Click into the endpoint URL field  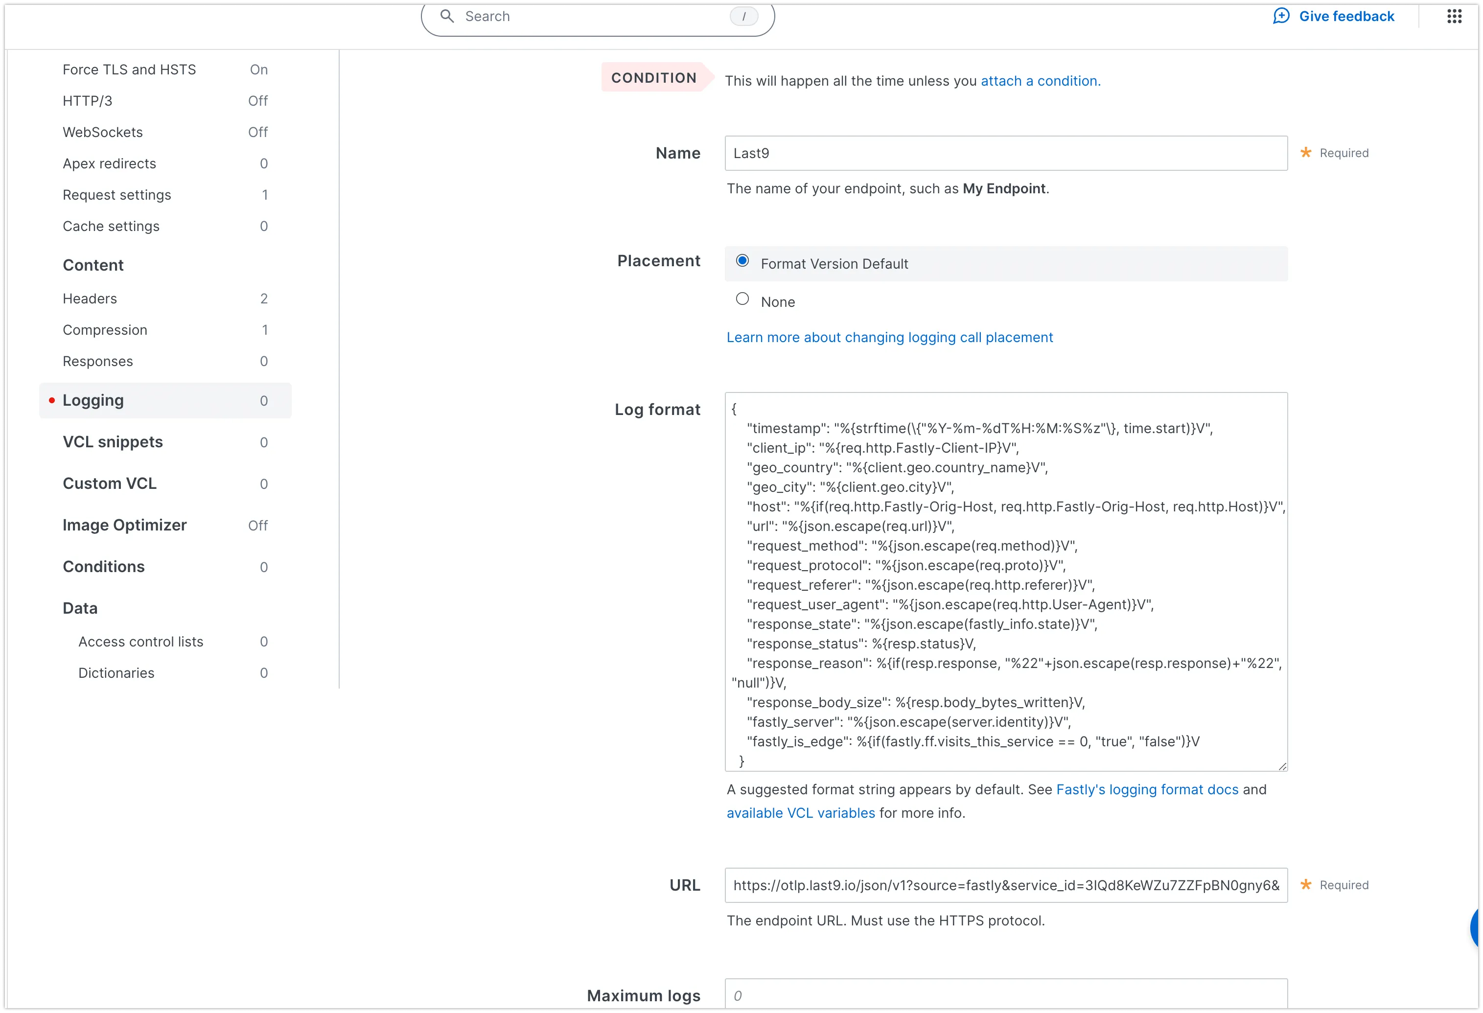1006,885
